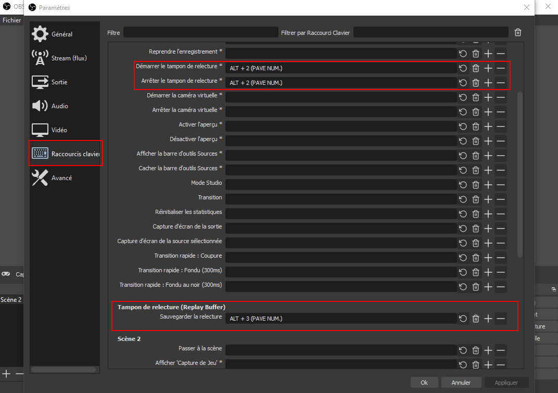
Task: Reset hotkey for Afficher 'Capture de Jeu'
Action: tap(463, 365)
